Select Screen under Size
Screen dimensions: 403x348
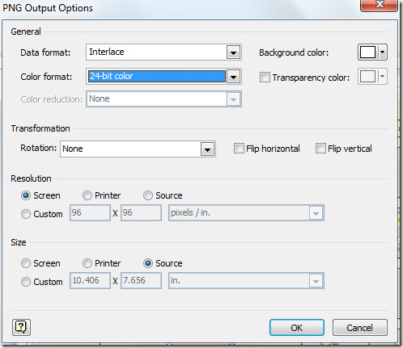[26, 263]
